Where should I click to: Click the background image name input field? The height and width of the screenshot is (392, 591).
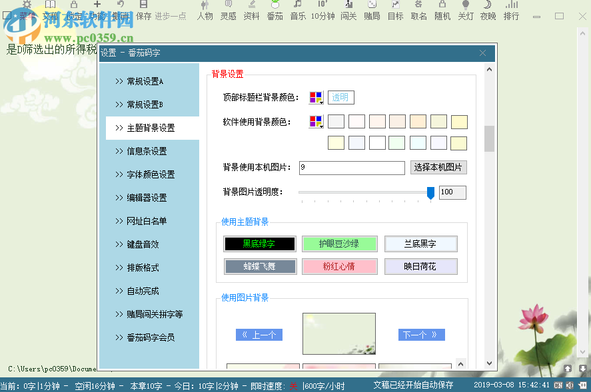[352, 168]
